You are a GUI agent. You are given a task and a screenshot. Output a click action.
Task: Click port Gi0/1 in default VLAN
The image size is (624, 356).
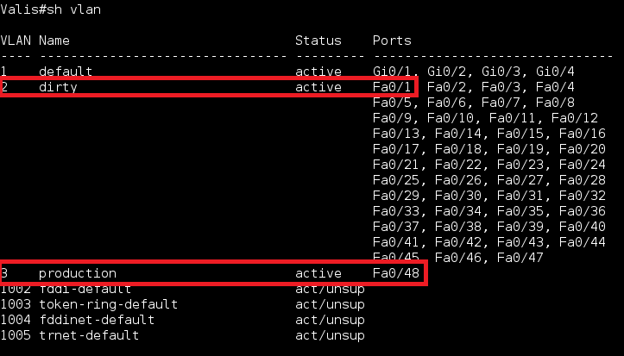click(392, 72)
